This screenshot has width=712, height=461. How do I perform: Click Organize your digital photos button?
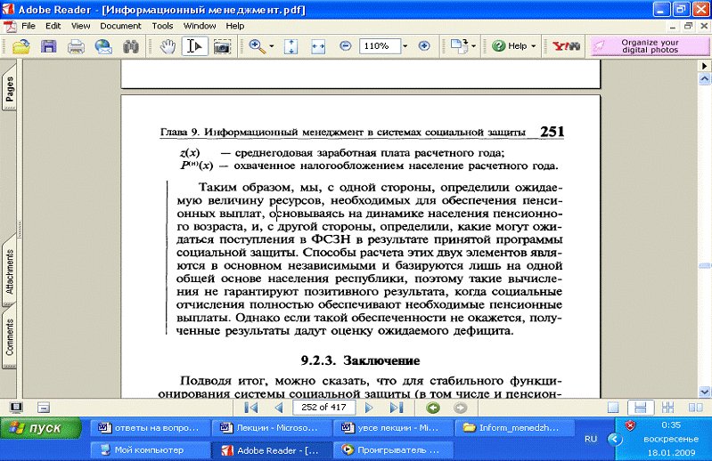pos(650,46)
